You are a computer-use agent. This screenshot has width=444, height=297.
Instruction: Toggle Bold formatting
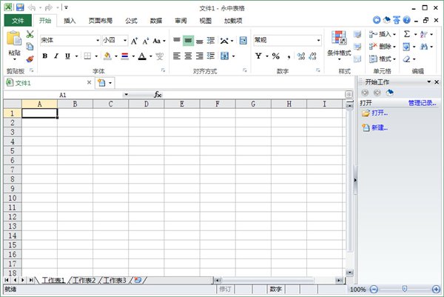(x=44, y=56)
